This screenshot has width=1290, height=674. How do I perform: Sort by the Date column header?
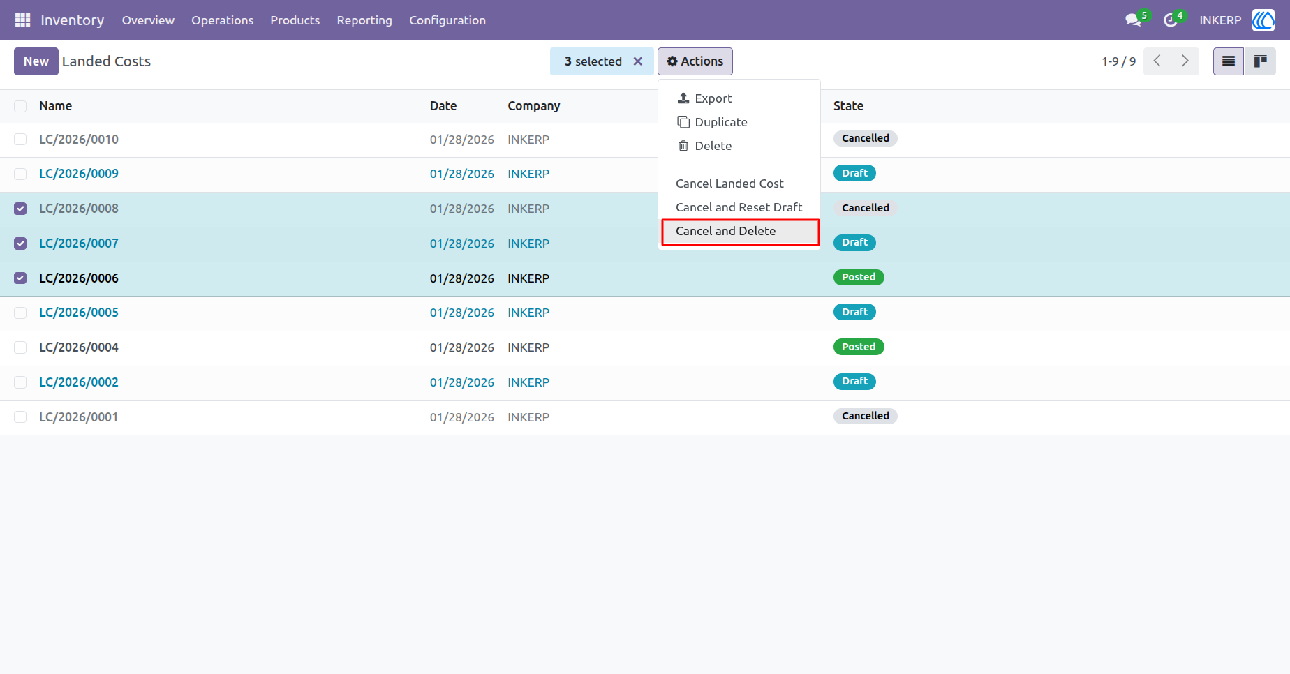coord(443,106)
